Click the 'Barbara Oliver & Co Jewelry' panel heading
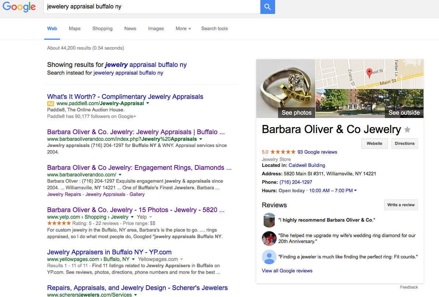 tap(331, 130)
